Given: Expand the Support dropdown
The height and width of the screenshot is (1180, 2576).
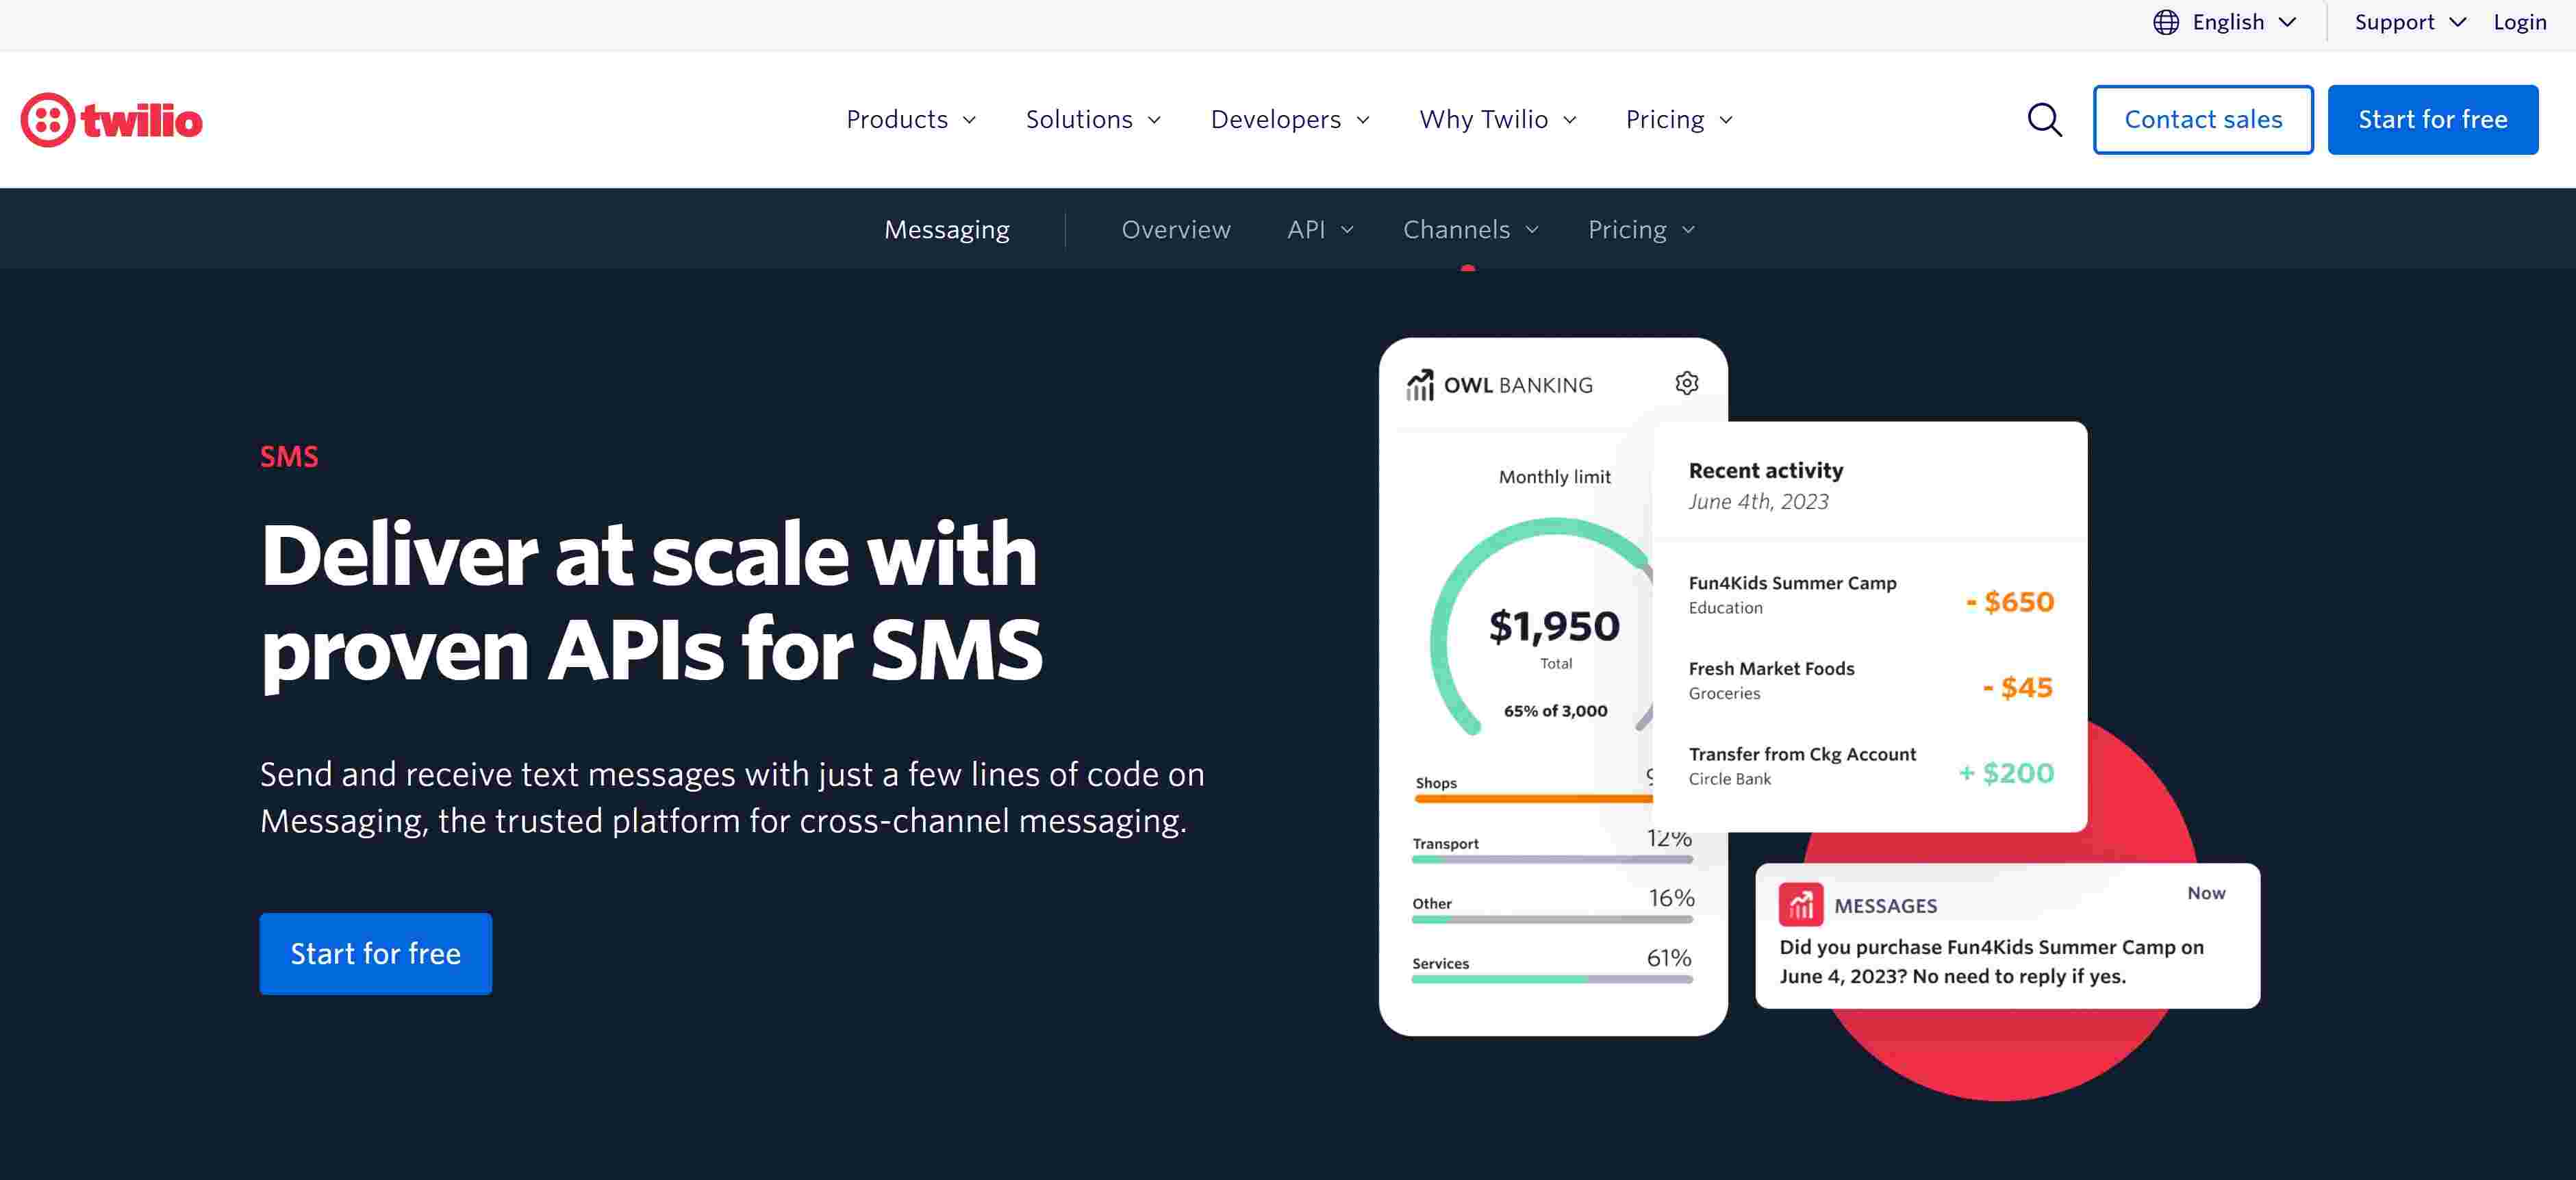Looking at the screenshot, I should 2410,22.
